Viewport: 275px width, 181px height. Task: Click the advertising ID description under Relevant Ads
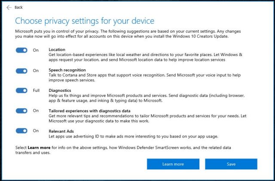[x=133, y=137]
